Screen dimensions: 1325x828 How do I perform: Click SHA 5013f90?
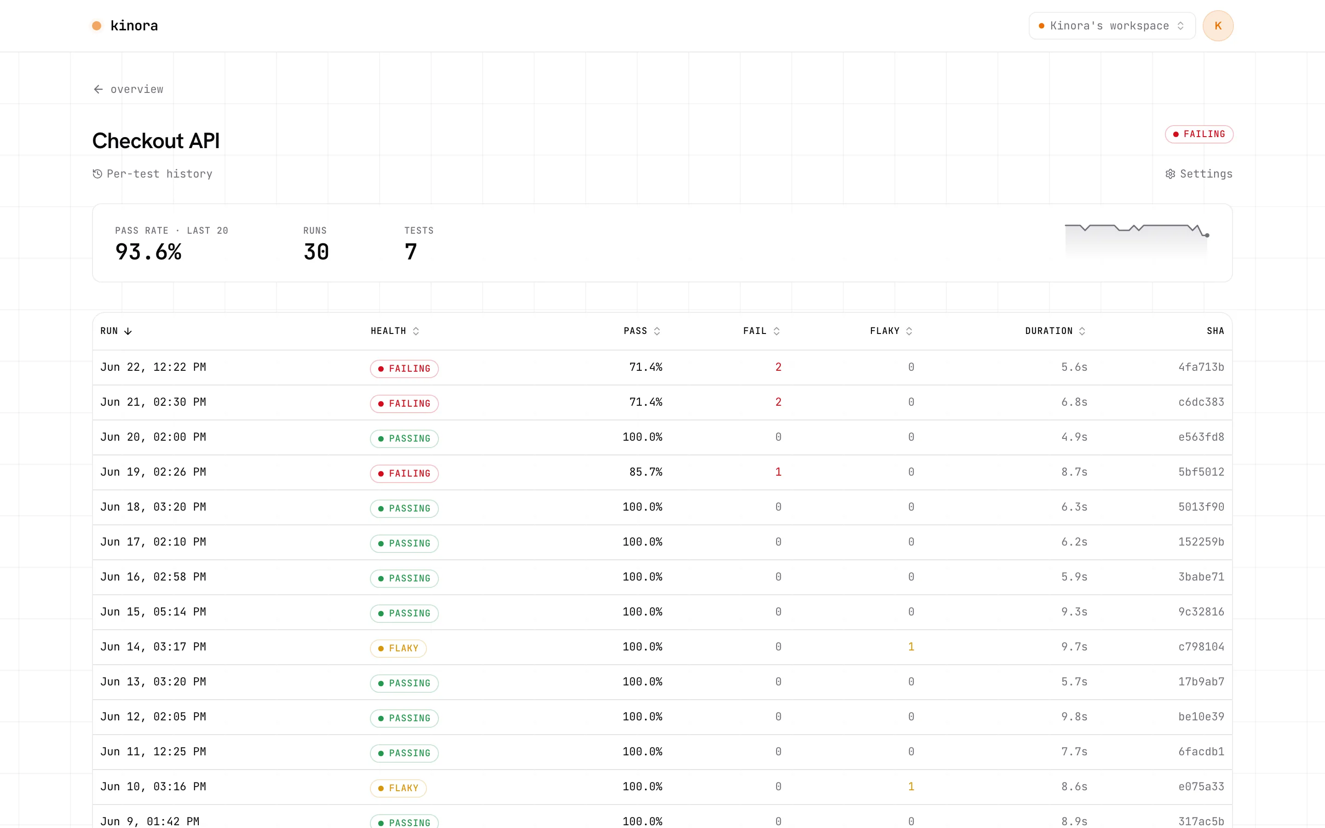click(1201, 508)
